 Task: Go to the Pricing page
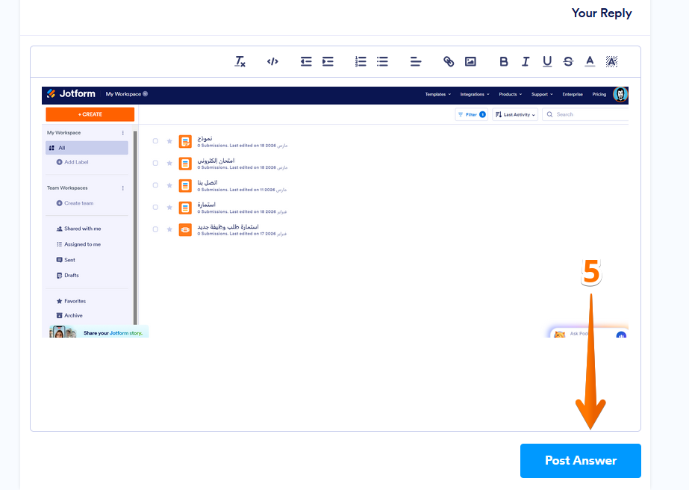click(x=599, y=94)
